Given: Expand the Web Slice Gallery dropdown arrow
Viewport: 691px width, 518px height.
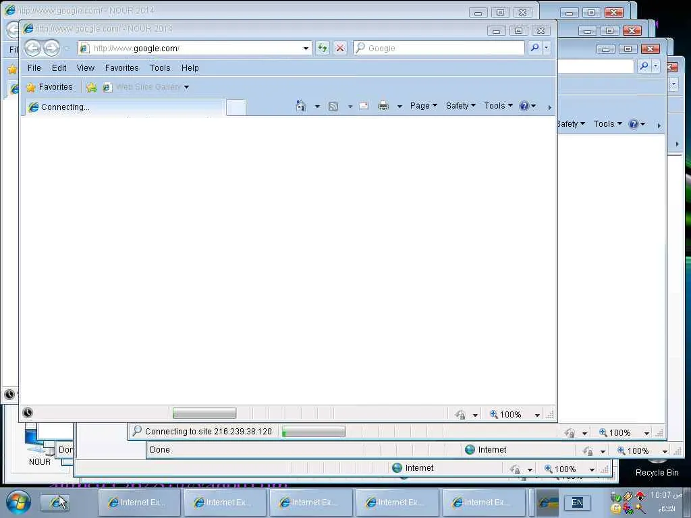Looking at the screenshot, I should (x=186, y=87).
